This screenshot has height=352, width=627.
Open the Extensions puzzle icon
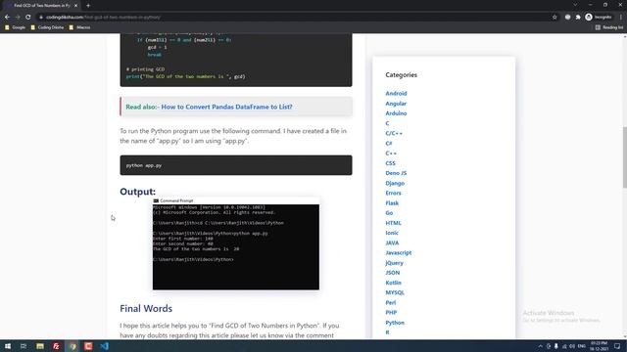click(x=578, y=18)
